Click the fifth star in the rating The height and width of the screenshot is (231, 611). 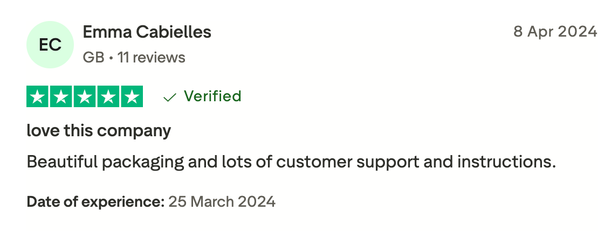(x=132, y=97)
